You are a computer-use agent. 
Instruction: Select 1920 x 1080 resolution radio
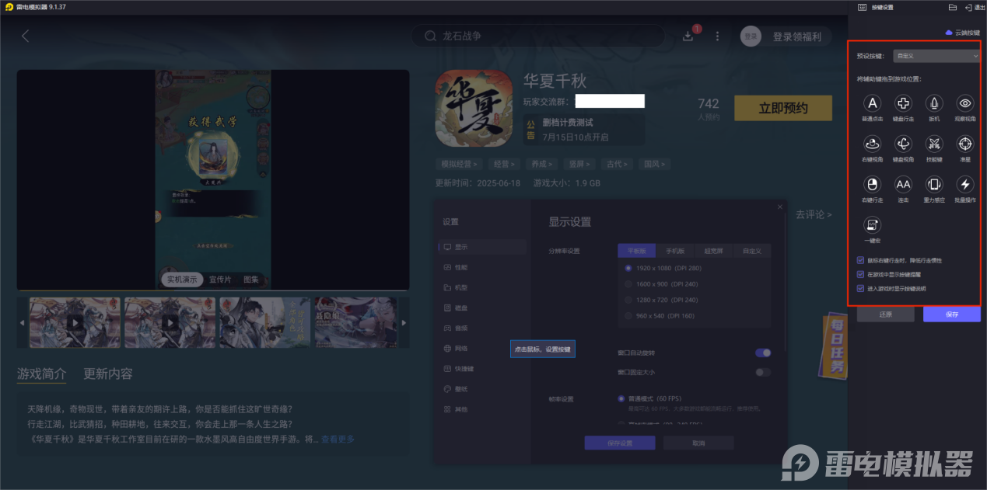tap(628, 268)
